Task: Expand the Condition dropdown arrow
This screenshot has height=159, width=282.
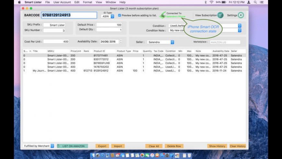Action: (240, 26)
